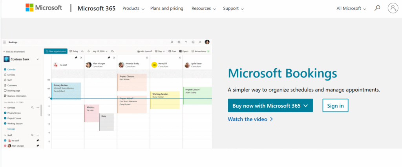Print the calendar
This screenshot has height=167, width=402.
pos(172,51)
